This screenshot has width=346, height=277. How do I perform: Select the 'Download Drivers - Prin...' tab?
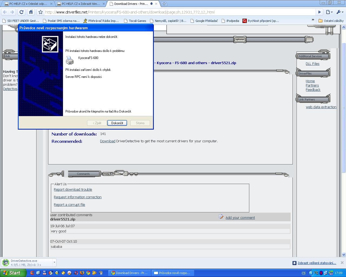[131, 4]
